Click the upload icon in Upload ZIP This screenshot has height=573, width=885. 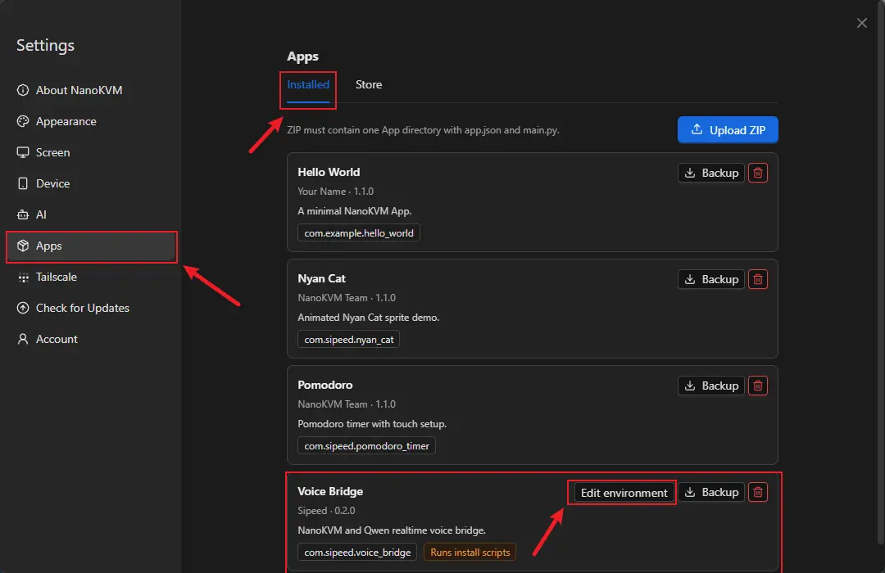[697, 129]
